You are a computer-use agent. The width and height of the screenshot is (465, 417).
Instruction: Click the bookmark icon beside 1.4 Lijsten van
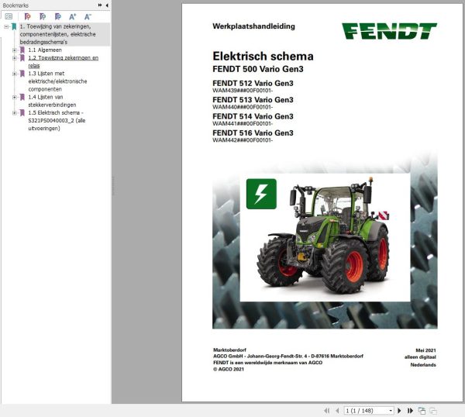pos(22,97)
